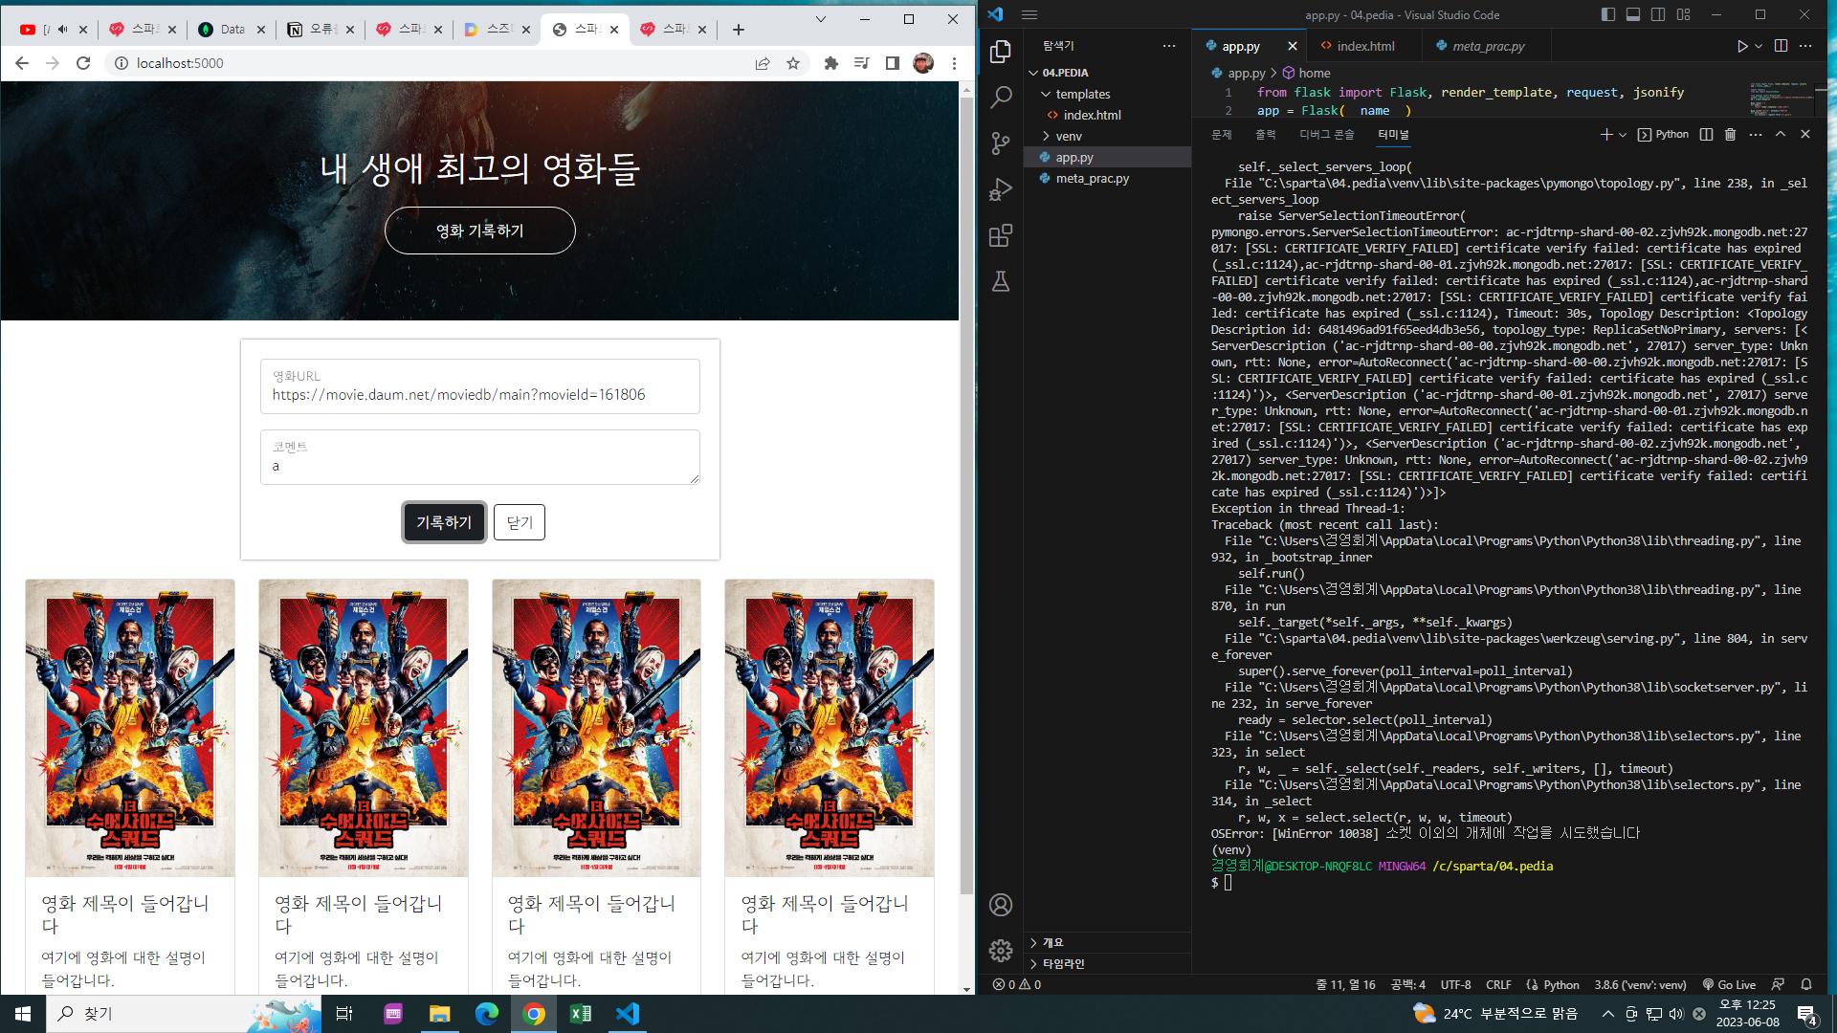This screenshot has width=1837, height=1033.
Task: Kill terminal with trash icon
Action: [1730, 135]
